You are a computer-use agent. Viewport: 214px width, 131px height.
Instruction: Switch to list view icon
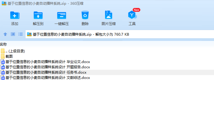coord(21,34)
